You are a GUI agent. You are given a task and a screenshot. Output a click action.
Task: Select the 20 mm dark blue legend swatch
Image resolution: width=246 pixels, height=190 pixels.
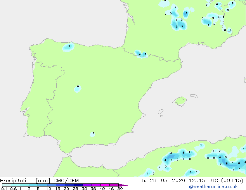tap(69, 185)
